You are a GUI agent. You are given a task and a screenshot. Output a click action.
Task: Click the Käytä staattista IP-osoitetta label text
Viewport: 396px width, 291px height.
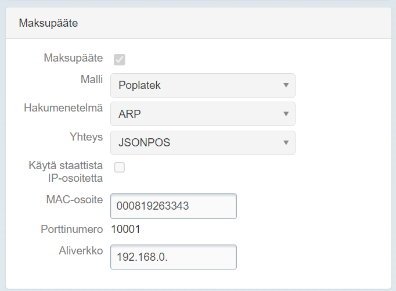click(66, 171)
